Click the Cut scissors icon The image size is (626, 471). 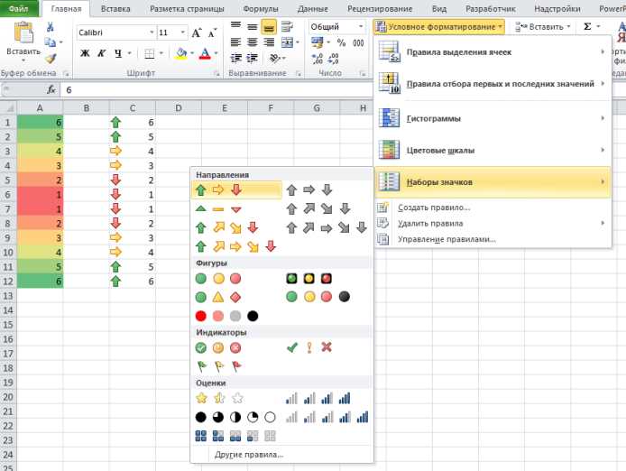(50, 27)
